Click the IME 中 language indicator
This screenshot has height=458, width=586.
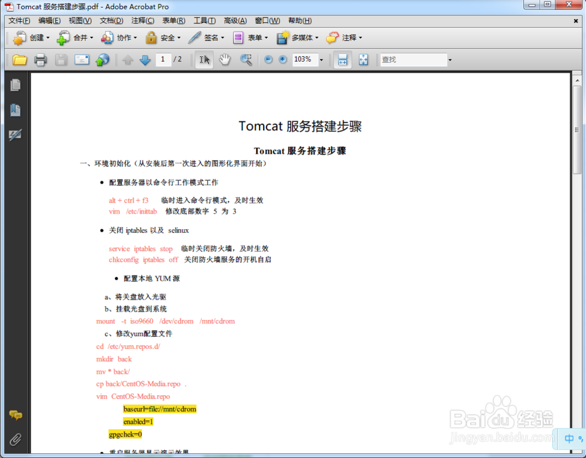[569, 439]
